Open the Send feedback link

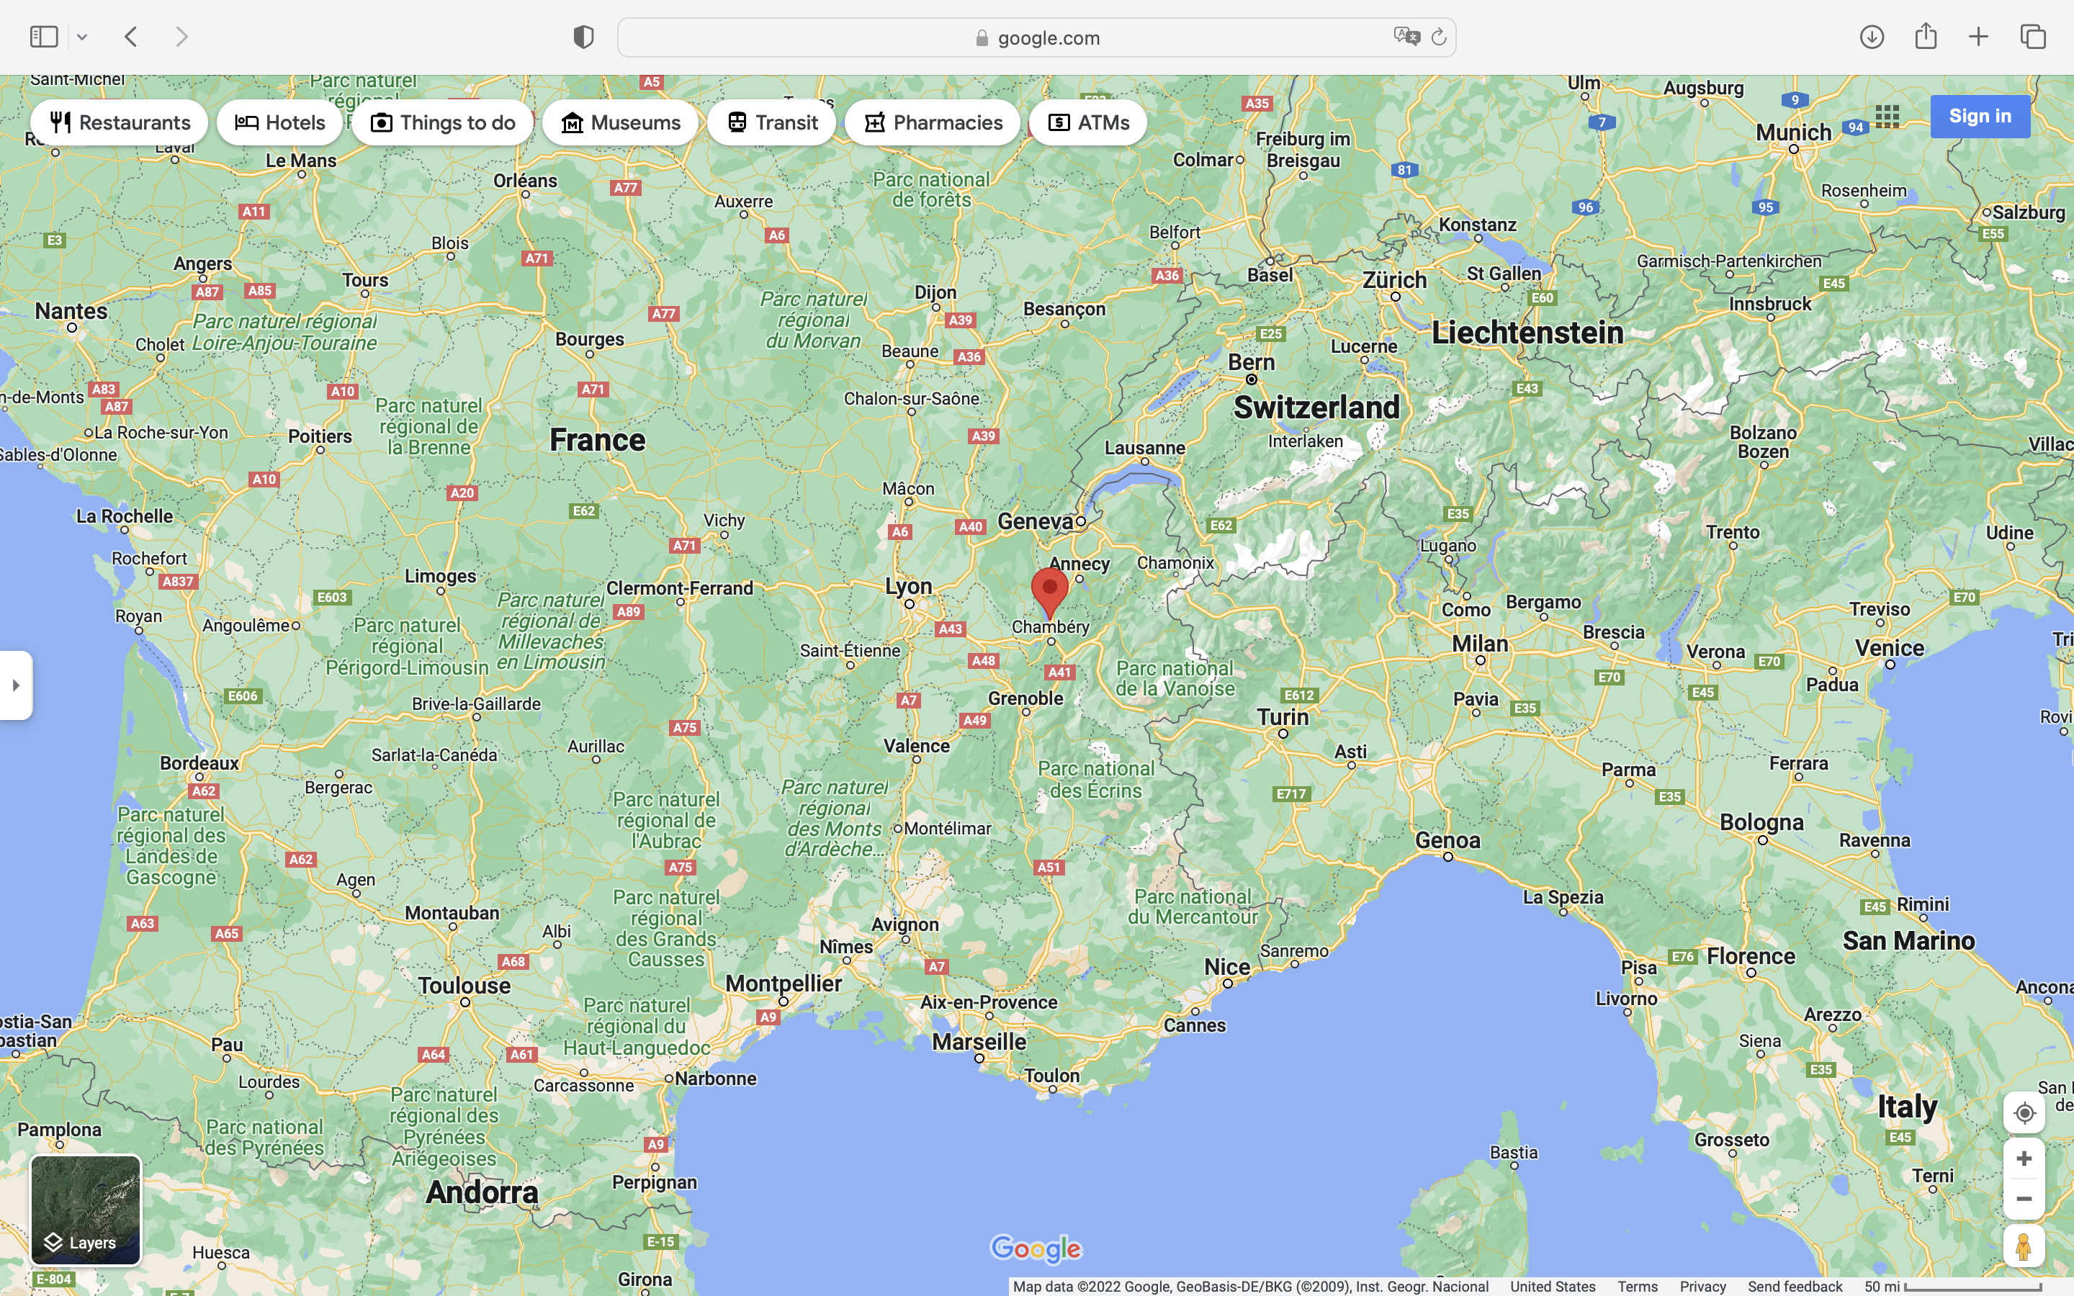[1795, 1287]
